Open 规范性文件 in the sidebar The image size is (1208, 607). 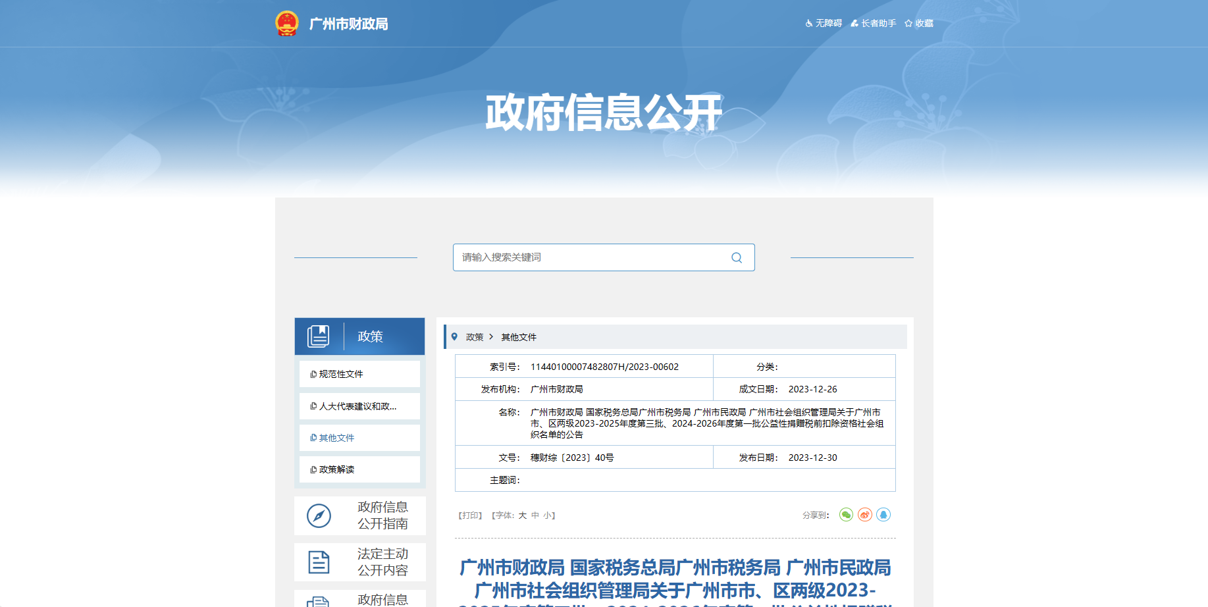[x=340, y=374]
